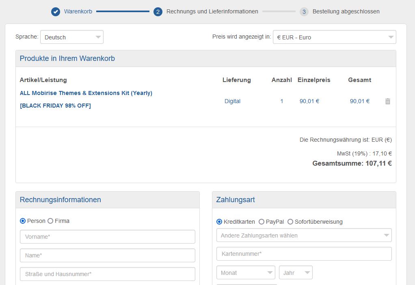Focus the Straße und Hausnummer field

pyautogui.click(x=108, y=274)
